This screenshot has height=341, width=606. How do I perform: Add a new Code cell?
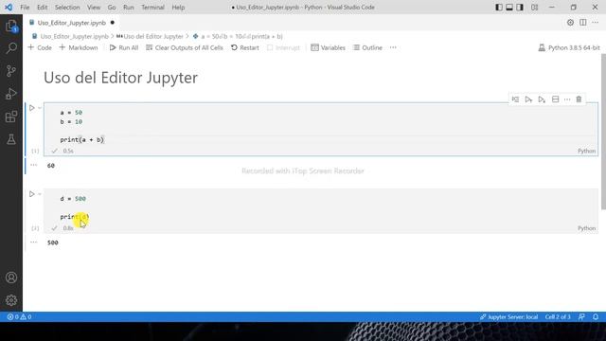coord(40,47)
